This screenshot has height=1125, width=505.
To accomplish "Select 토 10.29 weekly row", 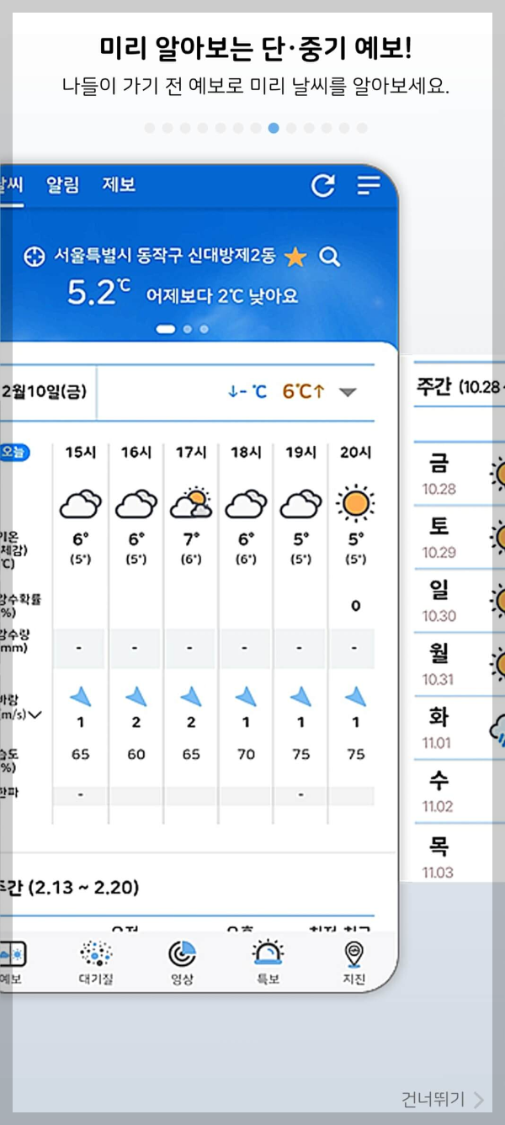I will click(459, 537).
